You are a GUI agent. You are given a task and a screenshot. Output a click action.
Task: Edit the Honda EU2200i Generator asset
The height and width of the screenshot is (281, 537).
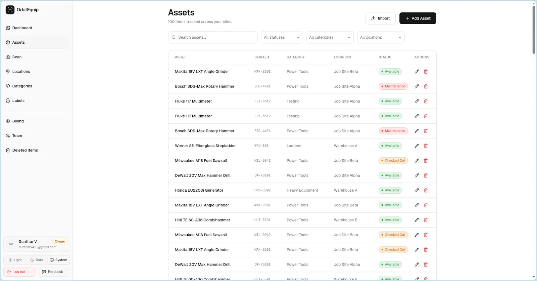point(417,190)
